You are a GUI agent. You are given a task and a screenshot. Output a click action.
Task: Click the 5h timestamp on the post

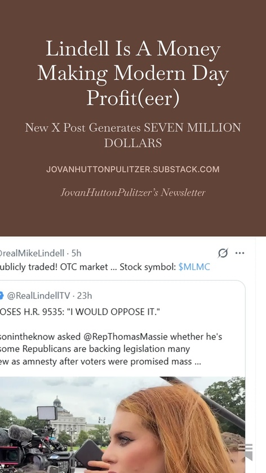point(76,253)
